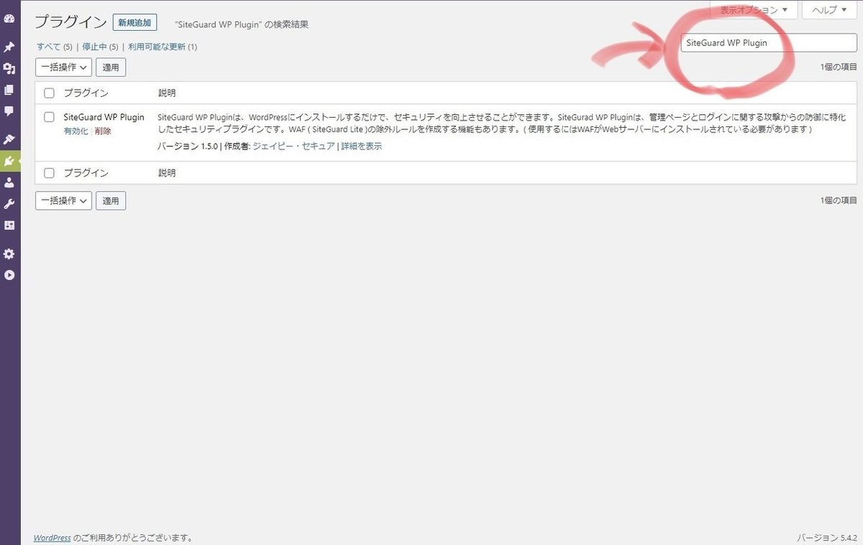Open the Users icon in the sidebar
Screen dimensions: 863x545
point(9,182)
